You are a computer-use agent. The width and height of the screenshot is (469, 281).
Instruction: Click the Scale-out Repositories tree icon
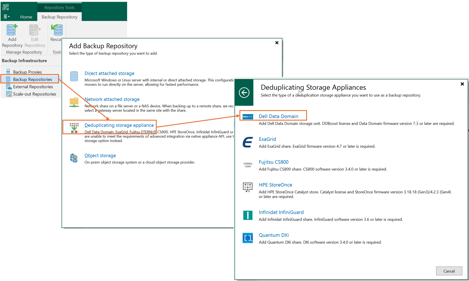[x=9, y=94]
